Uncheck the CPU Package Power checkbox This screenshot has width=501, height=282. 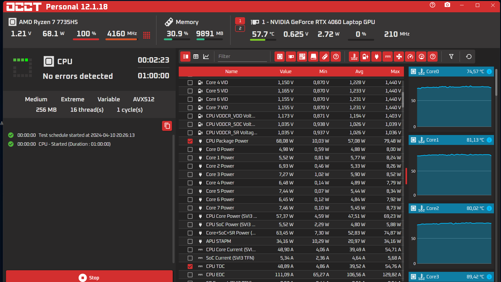[x=190, y=141]
